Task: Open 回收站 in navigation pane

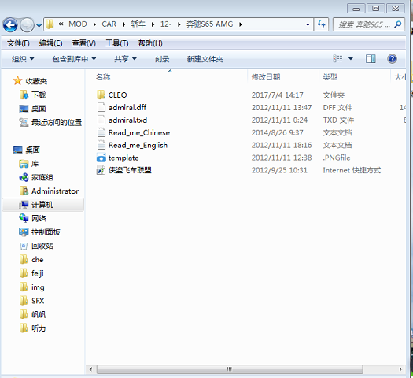Action: point(42,246)
